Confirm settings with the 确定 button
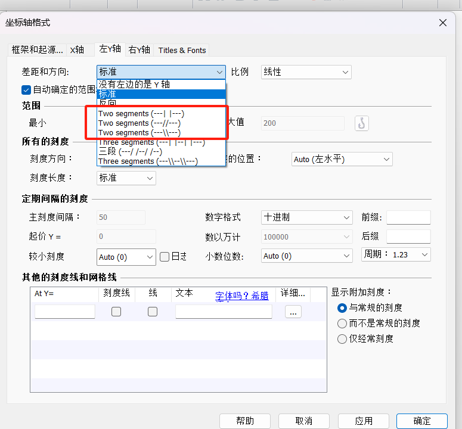This screenshot has height=429, width=462. tap(421, 421)
